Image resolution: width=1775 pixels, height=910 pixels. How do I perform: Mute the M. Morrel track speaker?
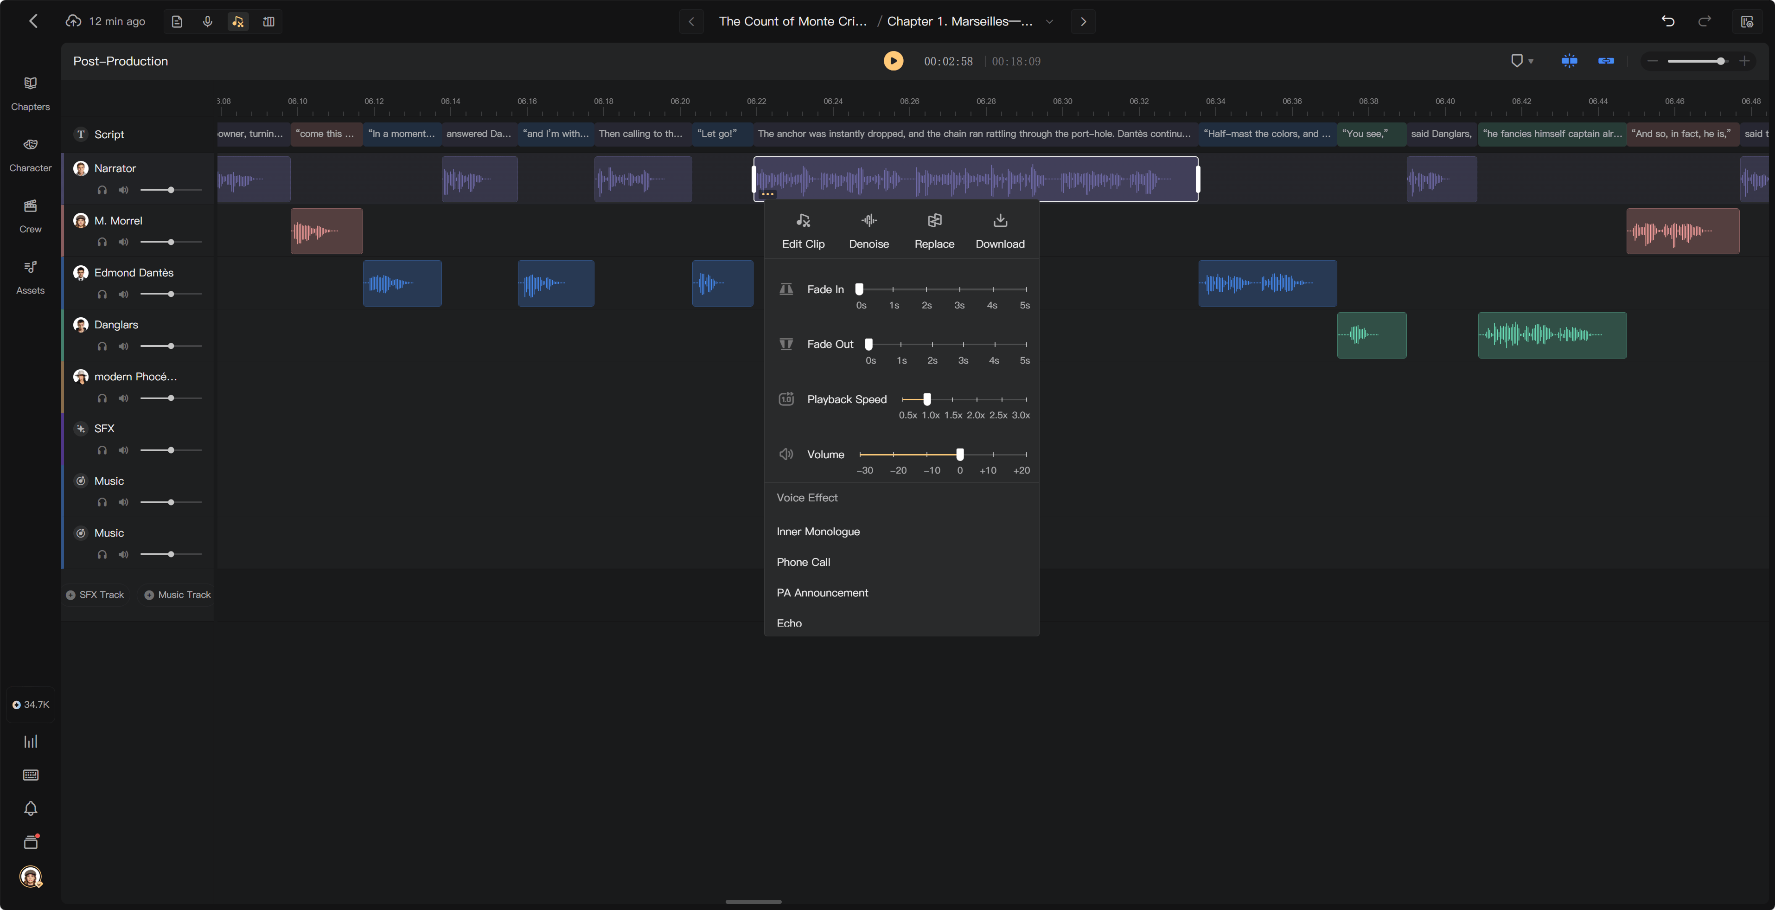(123, 242)
